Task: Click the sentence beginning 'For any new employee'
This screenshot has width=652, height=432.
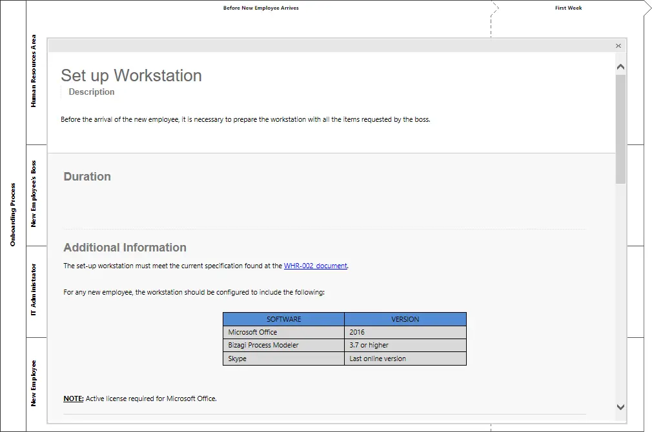Action: tap(194, 293)
